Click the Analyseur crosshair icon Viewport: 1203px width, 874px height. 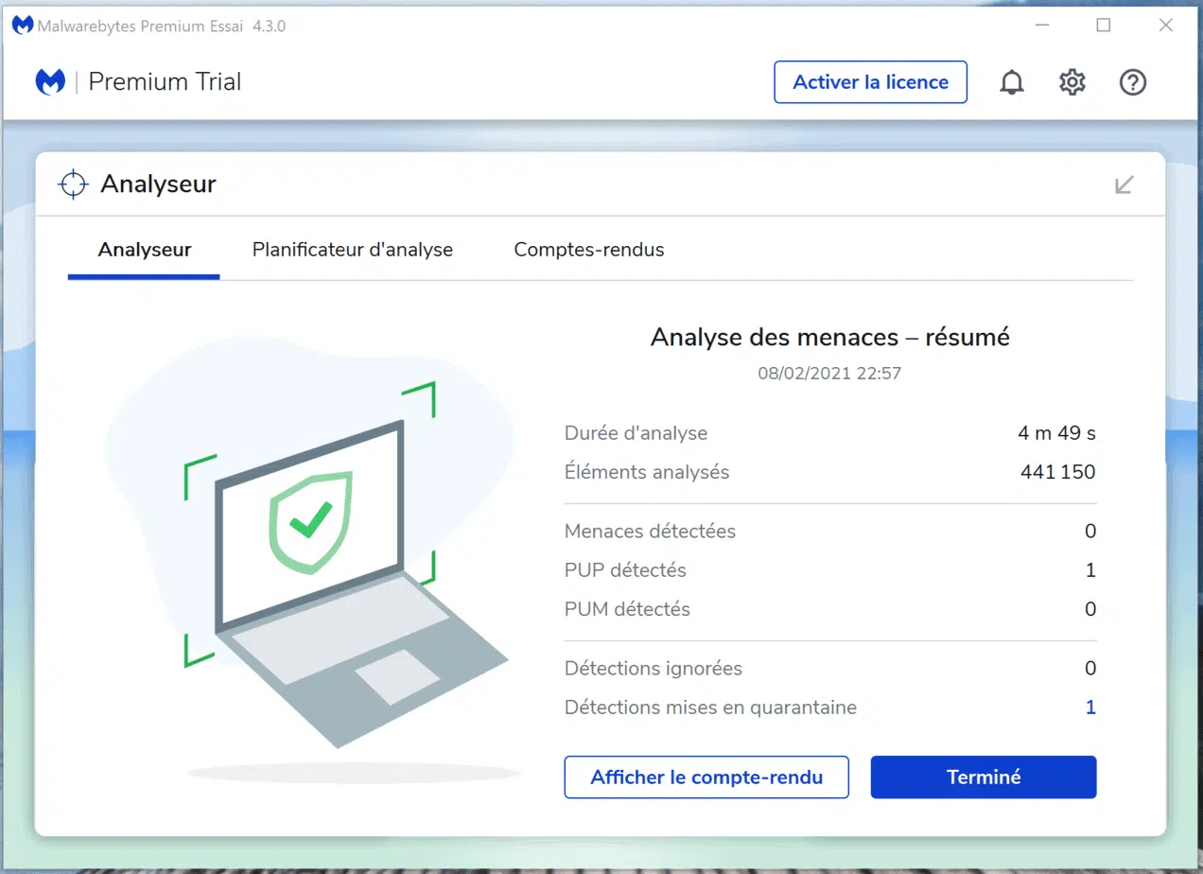pos(73,184)
